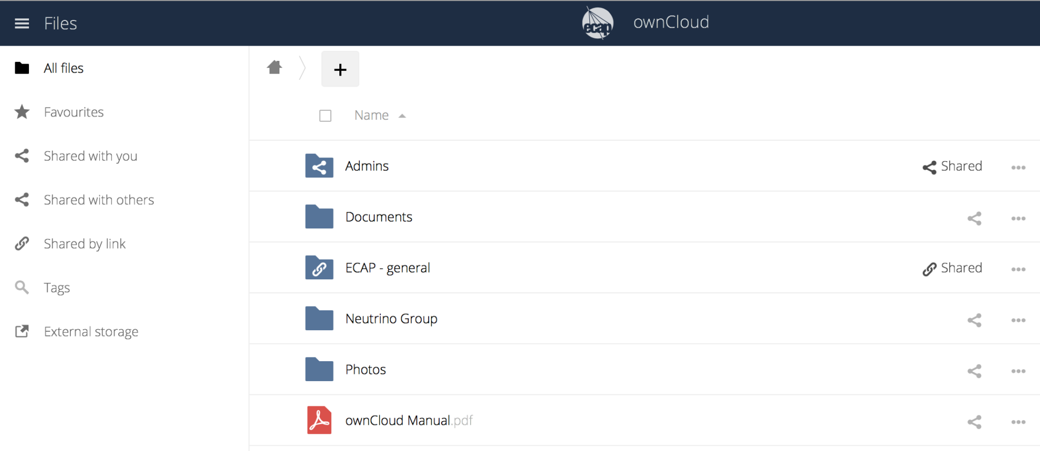Show the Shared by link view
Viewport: 1040px width, 451px height.
85,244
